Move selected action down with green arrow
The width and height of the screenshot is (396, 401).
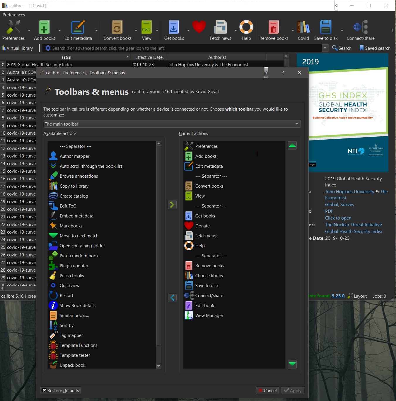[x=292, y=364]
